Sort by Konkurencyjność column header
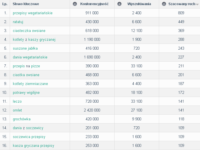Viewport: 200px width, 150px height. [94, 4]
